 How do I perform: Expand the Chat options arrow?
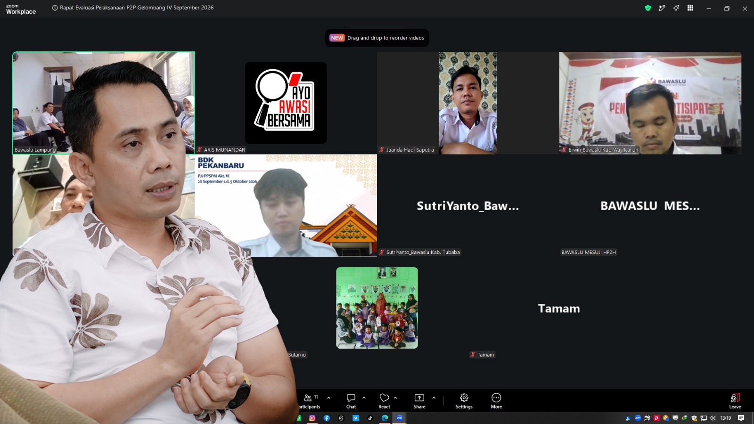(x=364, y=398)
